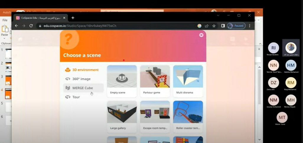Click the orange question mark help icon
Image resolution: width=303 pixels, height=143 pixels.
[x=69, y=39]
